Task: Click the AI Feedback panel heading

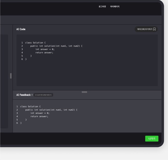Action: pyautogui.click(x=23, y=95)
